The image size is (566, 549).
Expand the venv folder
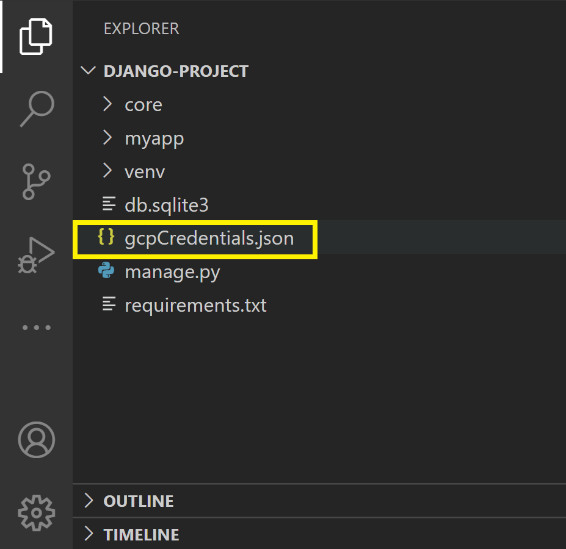pos(145,171)
